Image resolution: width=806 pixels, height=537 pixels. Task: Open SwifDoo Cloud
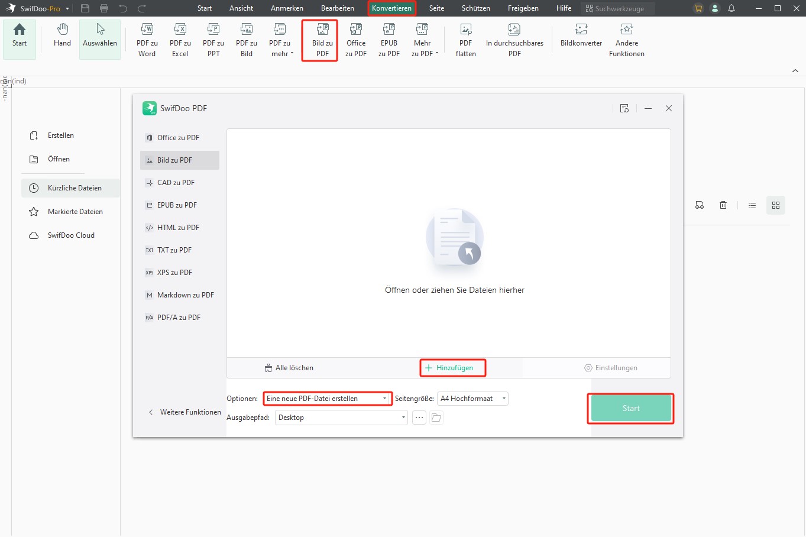pos(70,235)
